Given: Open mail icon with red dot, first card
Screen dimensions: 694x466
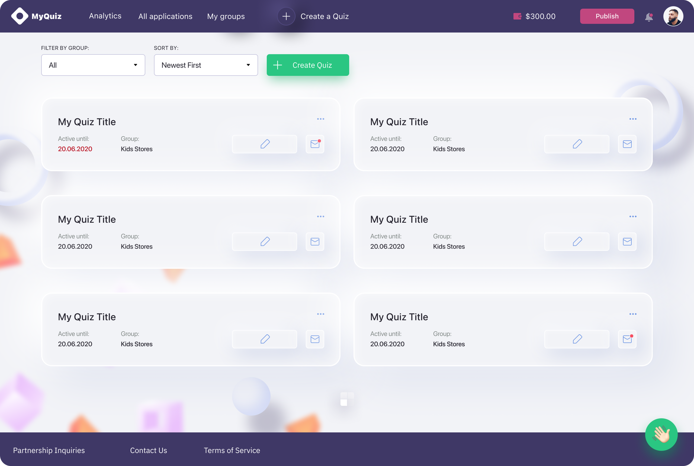Looking at the screenshot, I should click(x=315, y=144).
